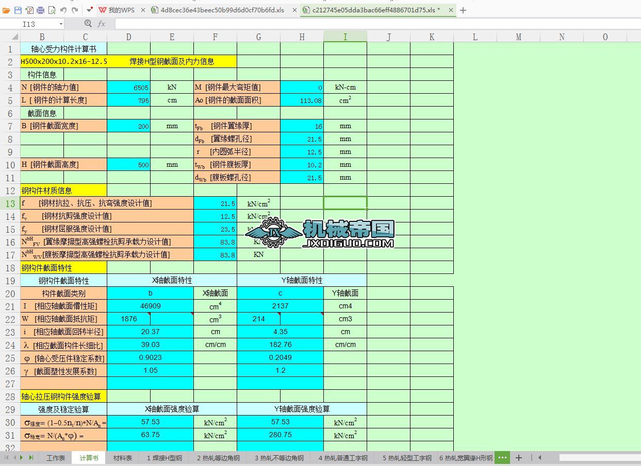
Task: Select column D header
Action: (x=128, y=37)
